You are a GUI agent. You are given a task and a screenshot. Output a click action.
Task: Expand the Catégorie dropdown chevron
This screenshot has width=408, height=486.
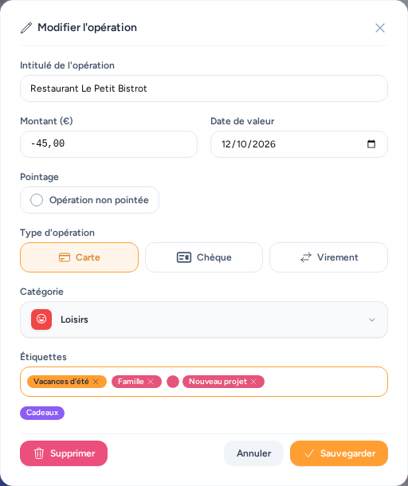(372, 319)
